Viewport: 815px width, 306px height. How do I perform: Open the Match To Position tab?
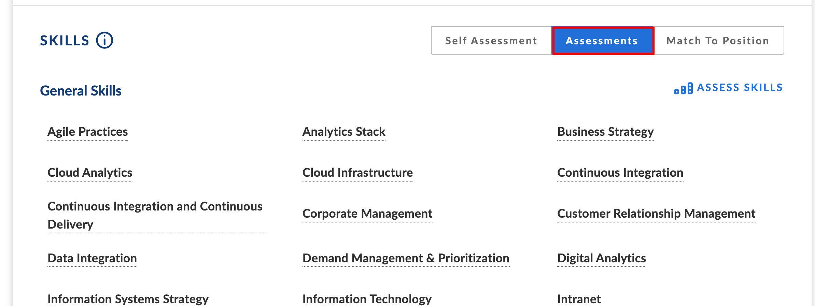(x=718, y=41)
